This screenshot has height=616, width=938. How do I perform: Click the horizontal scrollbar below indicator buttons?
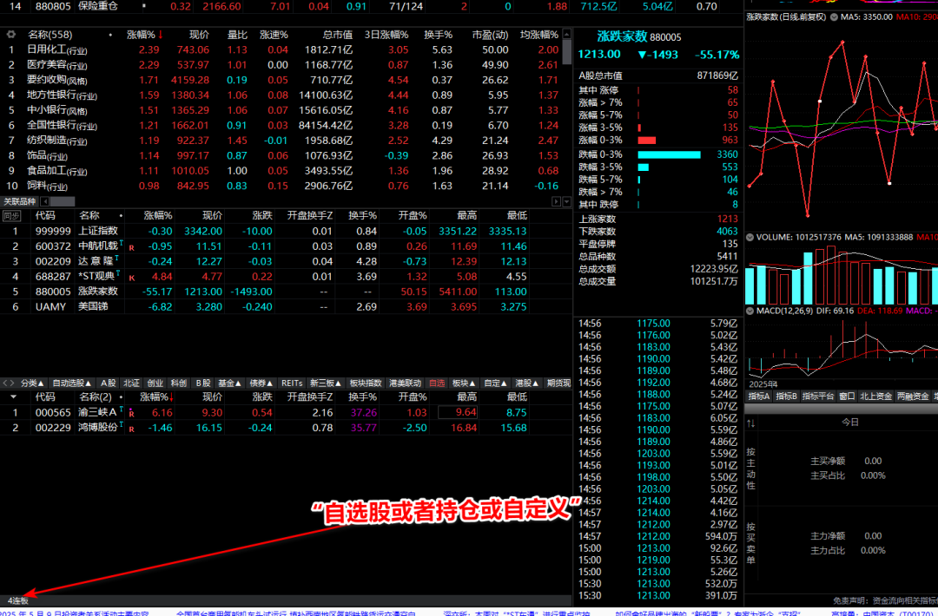coord(841,408)
